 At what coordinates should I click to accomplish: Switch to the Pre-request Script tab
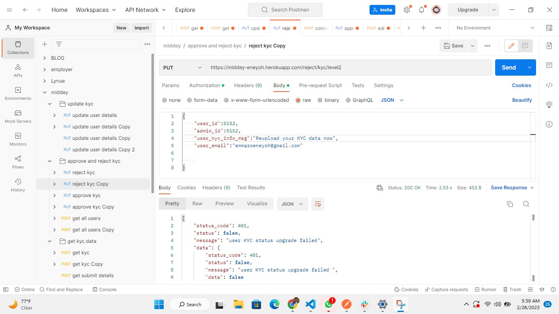[x=320, y=85]
